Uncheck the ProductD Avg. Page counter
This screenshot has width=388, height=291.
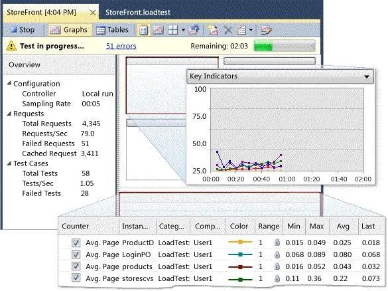pos(76,242)
